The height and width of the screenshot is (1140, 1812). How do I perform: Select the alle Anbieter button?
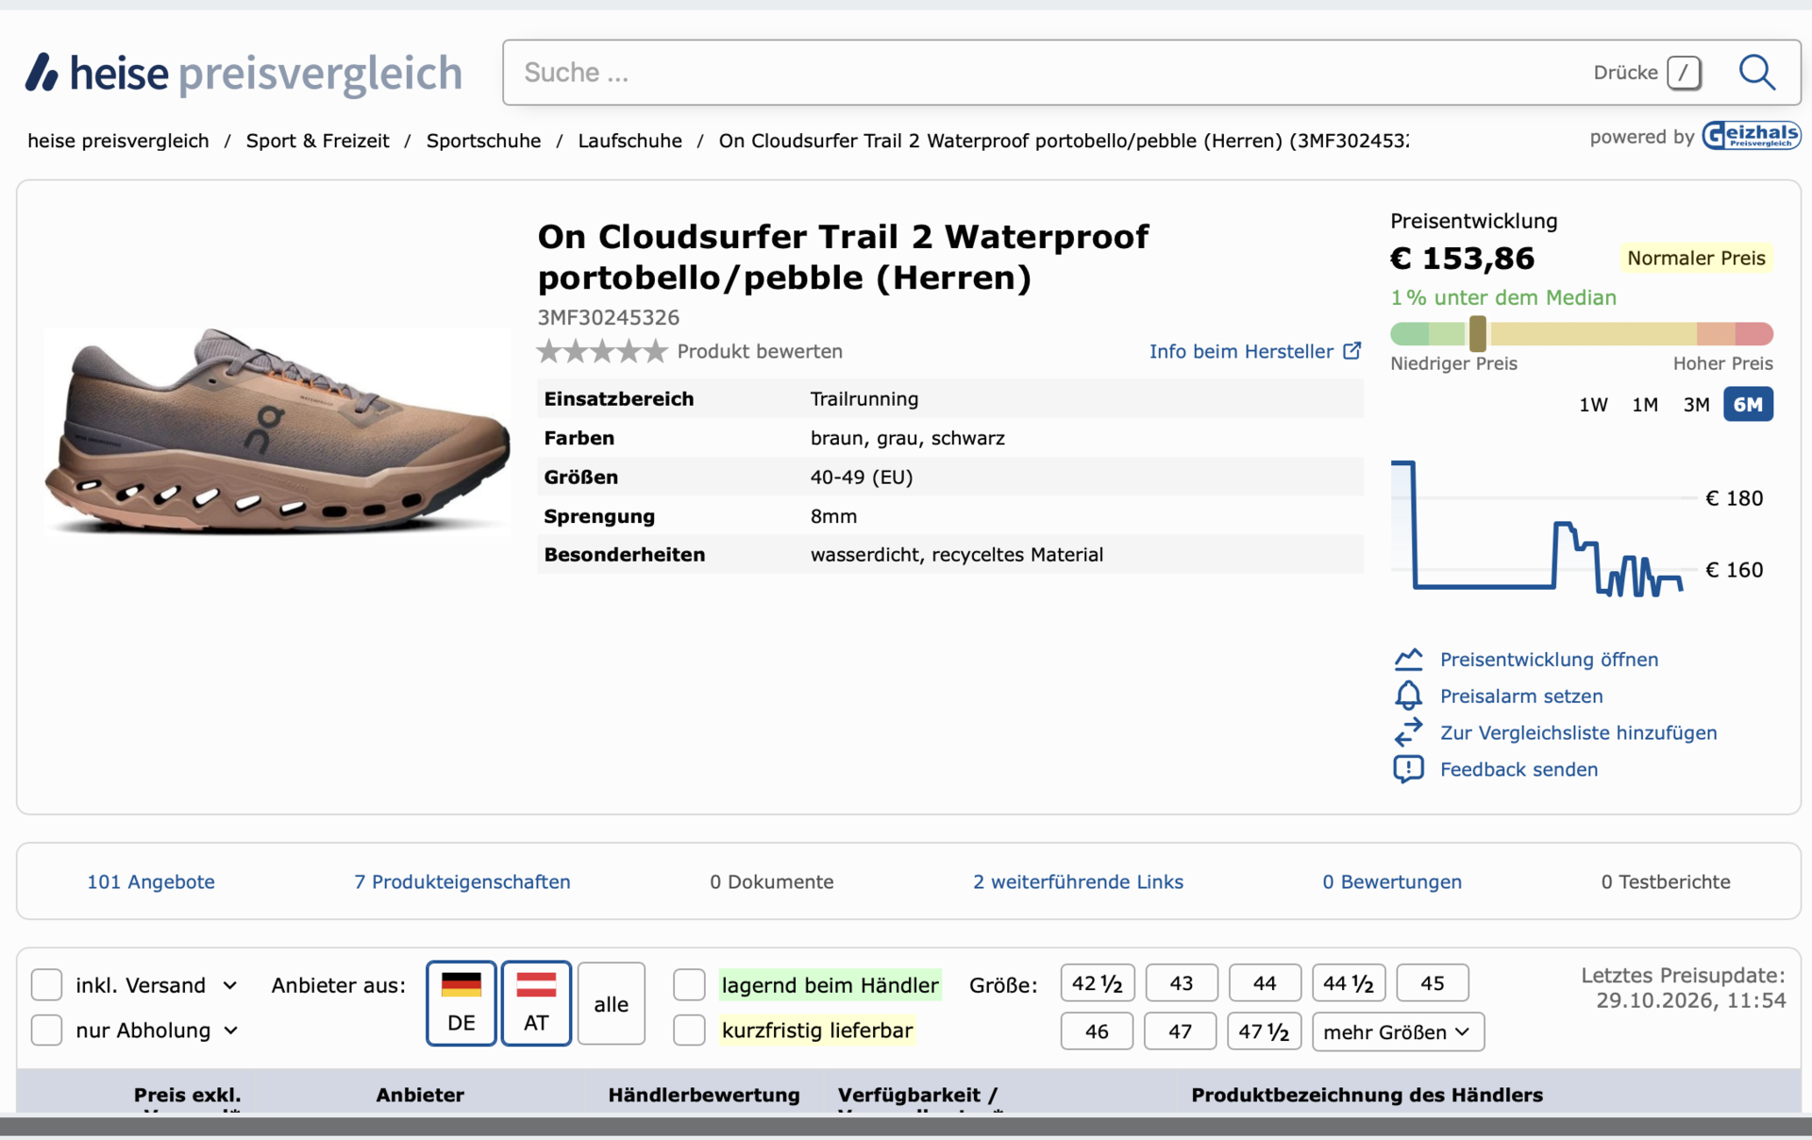point(611,1004)
